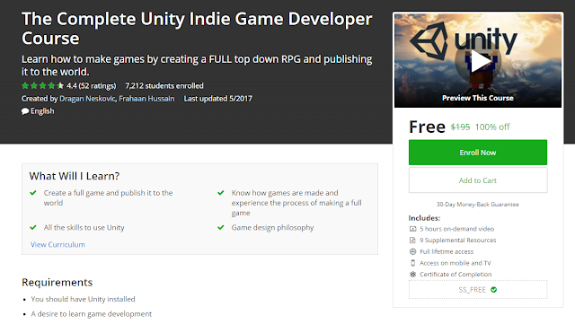Click the English language speech bubble icon
Screen dimensions: 575x324
25,111
